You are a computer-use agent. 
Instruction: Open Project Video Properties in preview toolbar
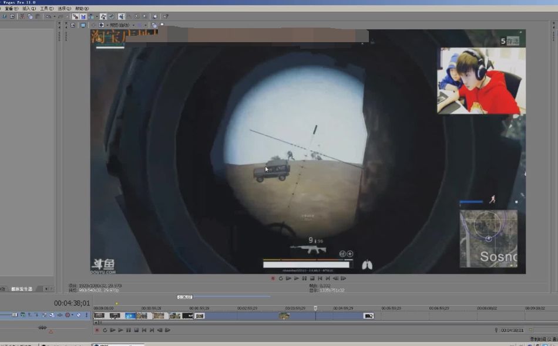coord(73,25)
